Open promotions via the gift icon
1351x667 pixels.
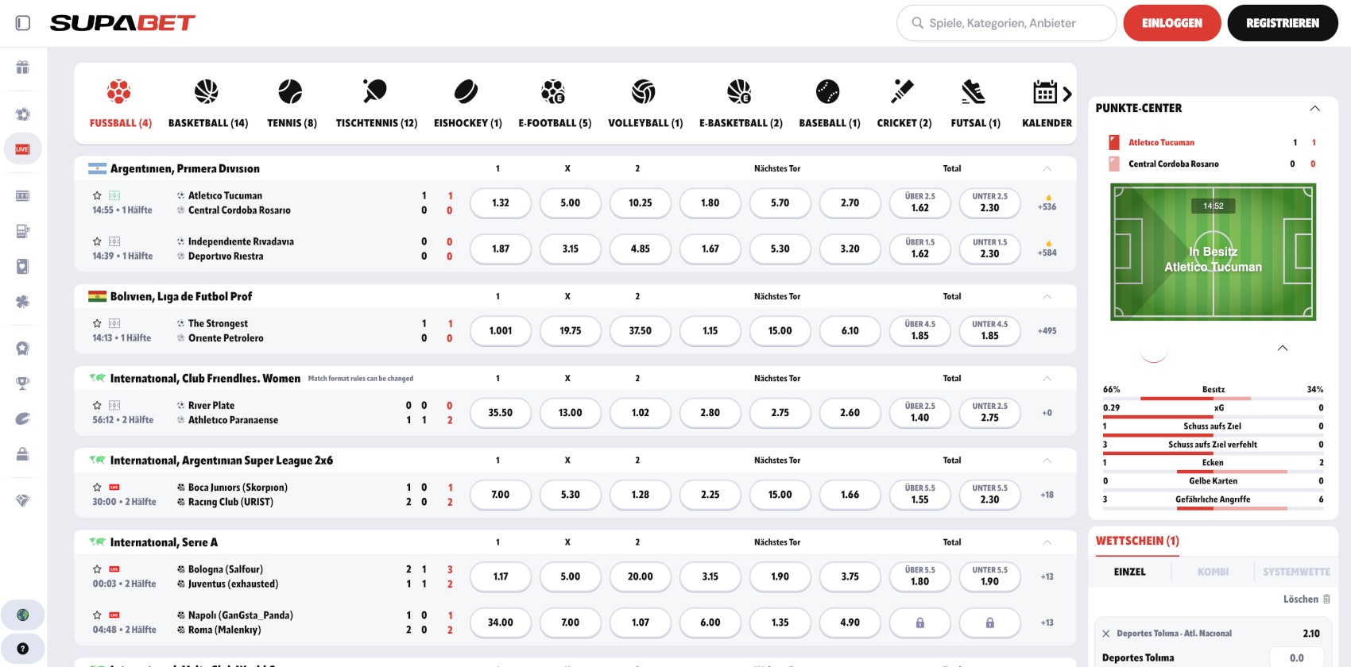tap(23, 68)
